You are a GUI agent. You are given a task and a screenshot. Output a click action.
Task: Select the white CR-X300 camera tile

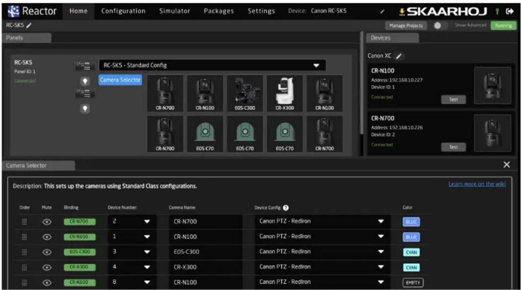click(285, 93)
